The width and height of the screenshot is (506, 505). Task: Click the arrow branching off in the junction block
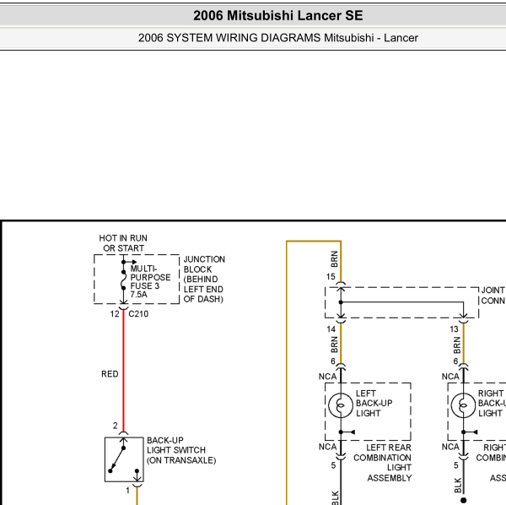131,262
